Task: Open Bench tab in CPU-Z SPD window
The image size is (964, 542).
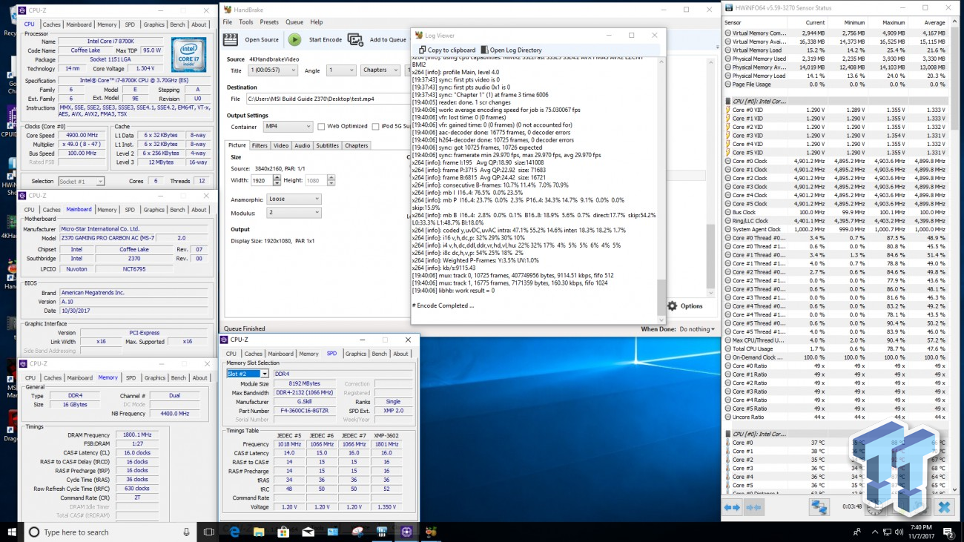Action: pyautogui.click(x=379, y=354)
